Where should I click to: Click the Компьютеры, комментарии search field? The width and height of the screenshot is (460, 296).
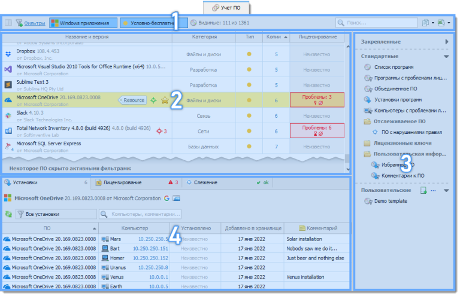tap(140, 214)
